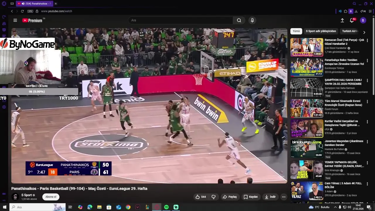375x211 pixels.
Task: Download the video with İndir
Action: pyautogui.click(x=270, y=197)
